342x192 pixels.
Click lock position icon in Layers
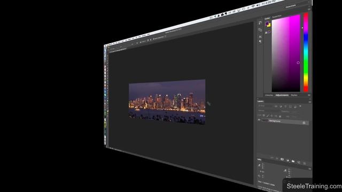[x=271, y=116]
